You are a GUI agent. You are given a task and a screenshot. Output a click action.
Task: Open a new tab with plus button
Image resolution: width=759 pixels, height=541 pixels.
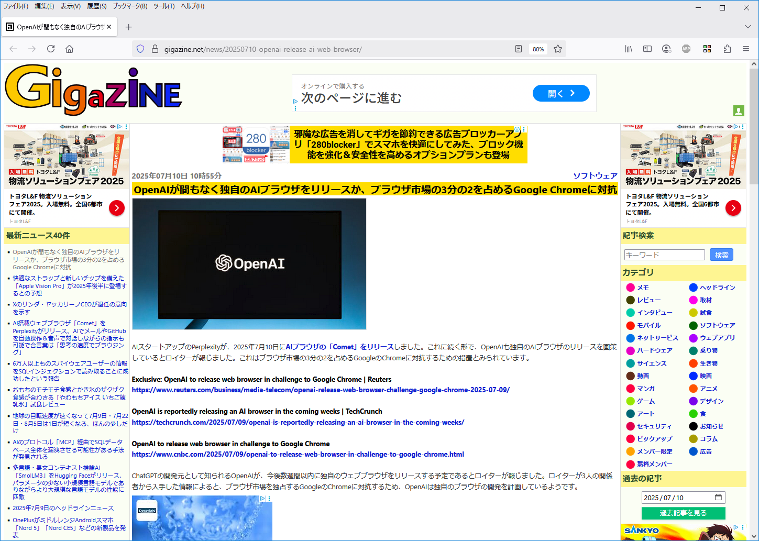click(129, 27)
